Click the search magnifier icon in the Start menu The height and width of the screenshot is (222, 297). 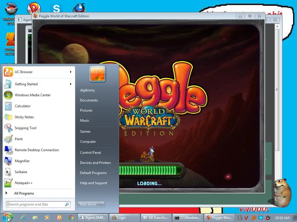[x=67, y=204]
